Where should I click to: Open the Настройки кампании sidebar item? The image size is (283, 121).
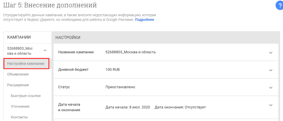click(x=26, y=64)
